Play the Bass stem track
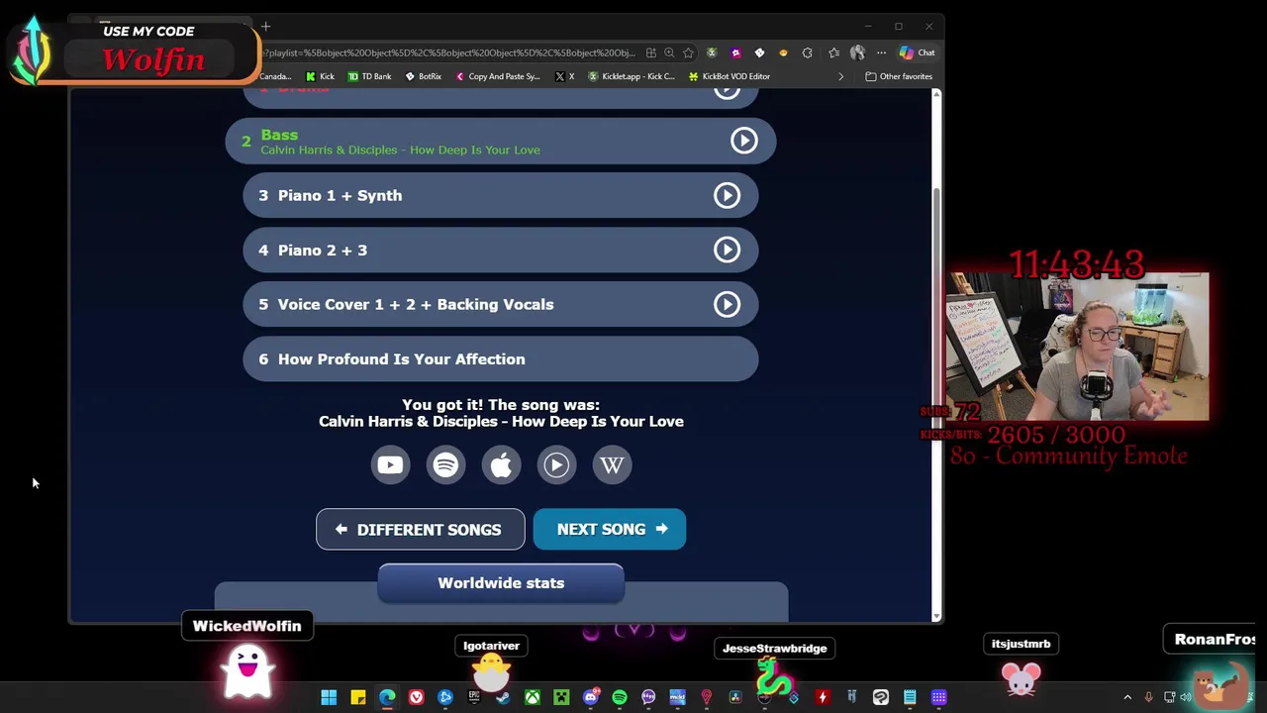This screenshot has height=713, width=1267. point(744,141)
